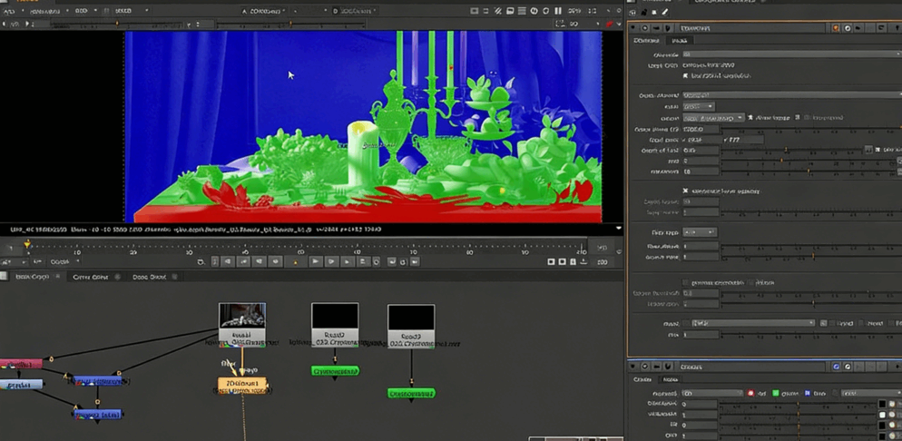Screen dimensions: 902x441
Task: Toggle the checked checkbox above the two greyed-out fields
Action: pos(685,191)
